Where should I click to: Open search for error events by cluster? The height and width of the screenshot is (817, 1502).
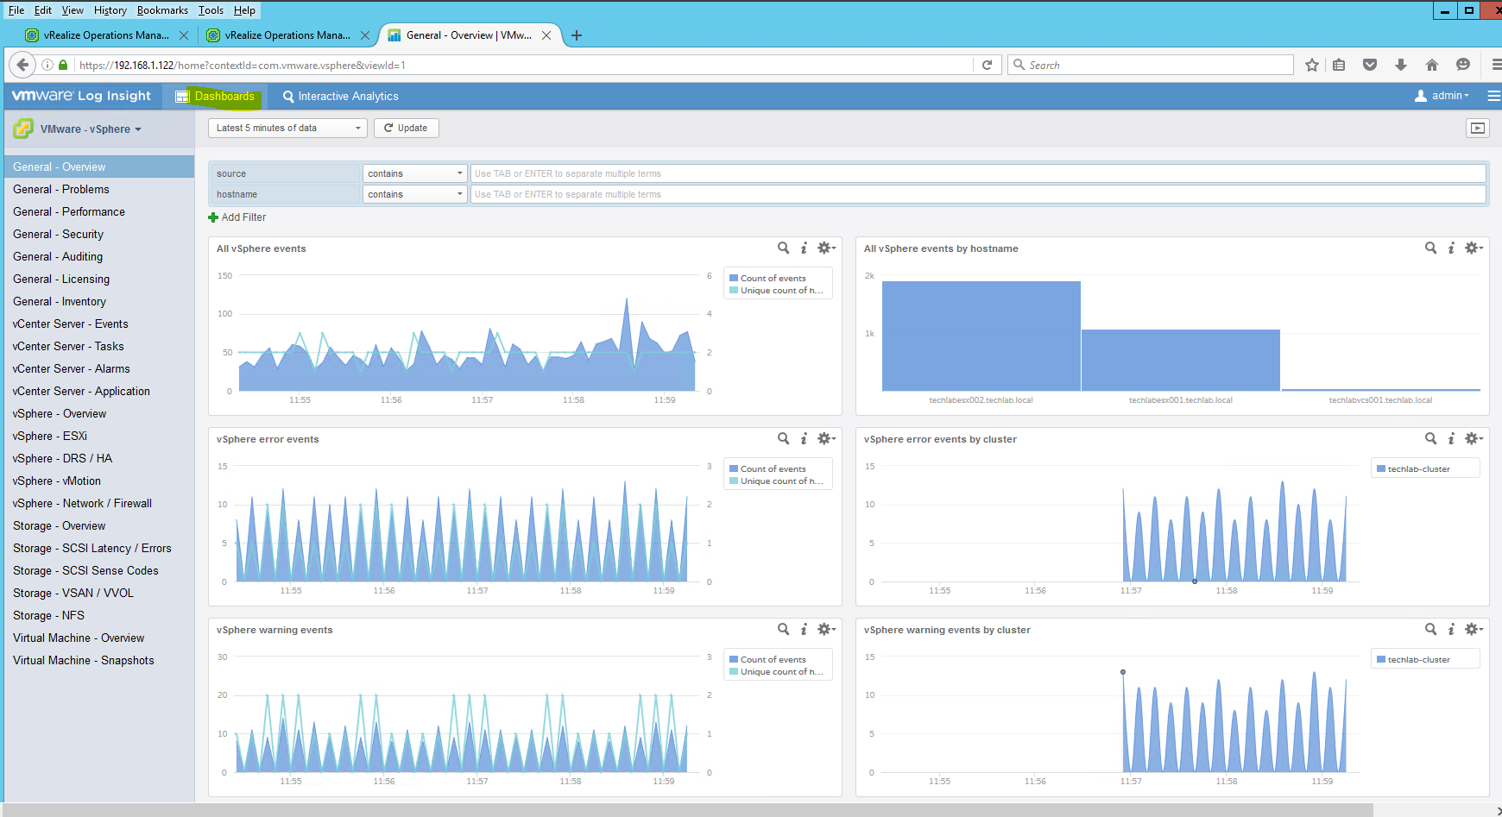tap(1430, 438)
